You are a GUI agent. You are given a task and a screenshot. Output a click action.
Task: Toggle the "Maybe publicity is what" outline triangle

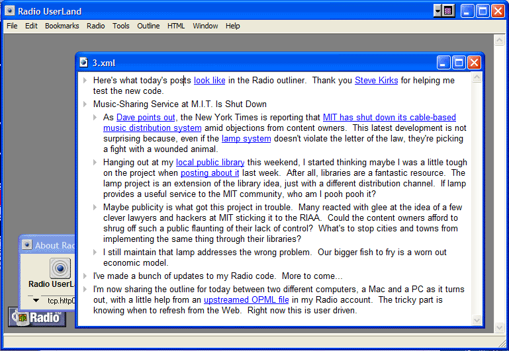click(x=95, y=207)
